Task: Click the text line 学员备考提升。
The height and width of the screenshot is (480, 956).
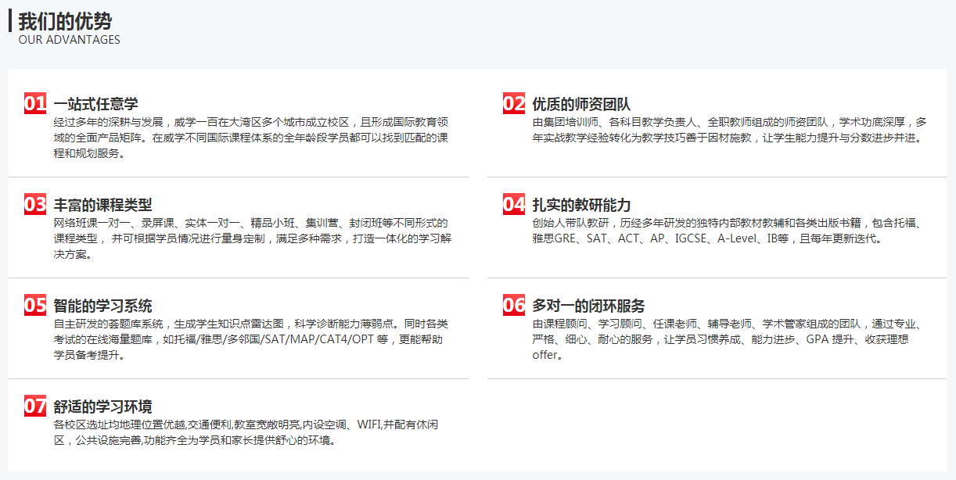Action: coord(89,355)
